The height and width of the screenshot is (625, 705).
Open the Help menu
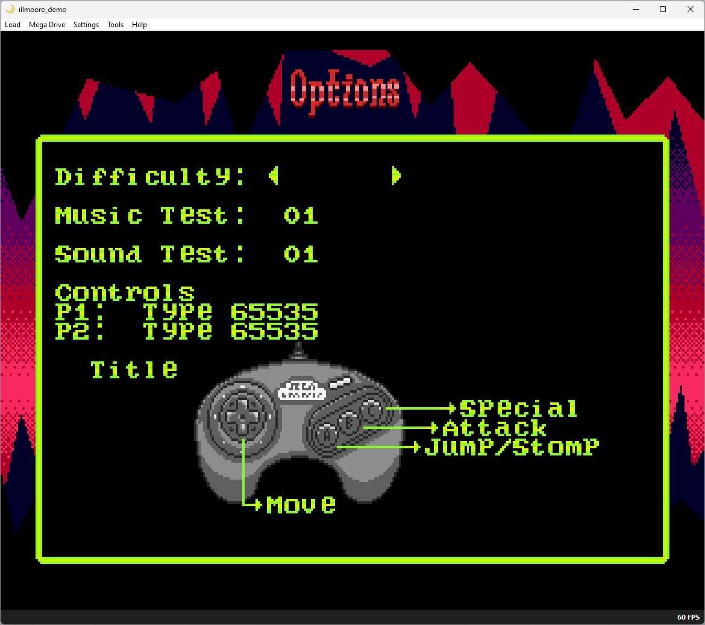click(139, 25)
